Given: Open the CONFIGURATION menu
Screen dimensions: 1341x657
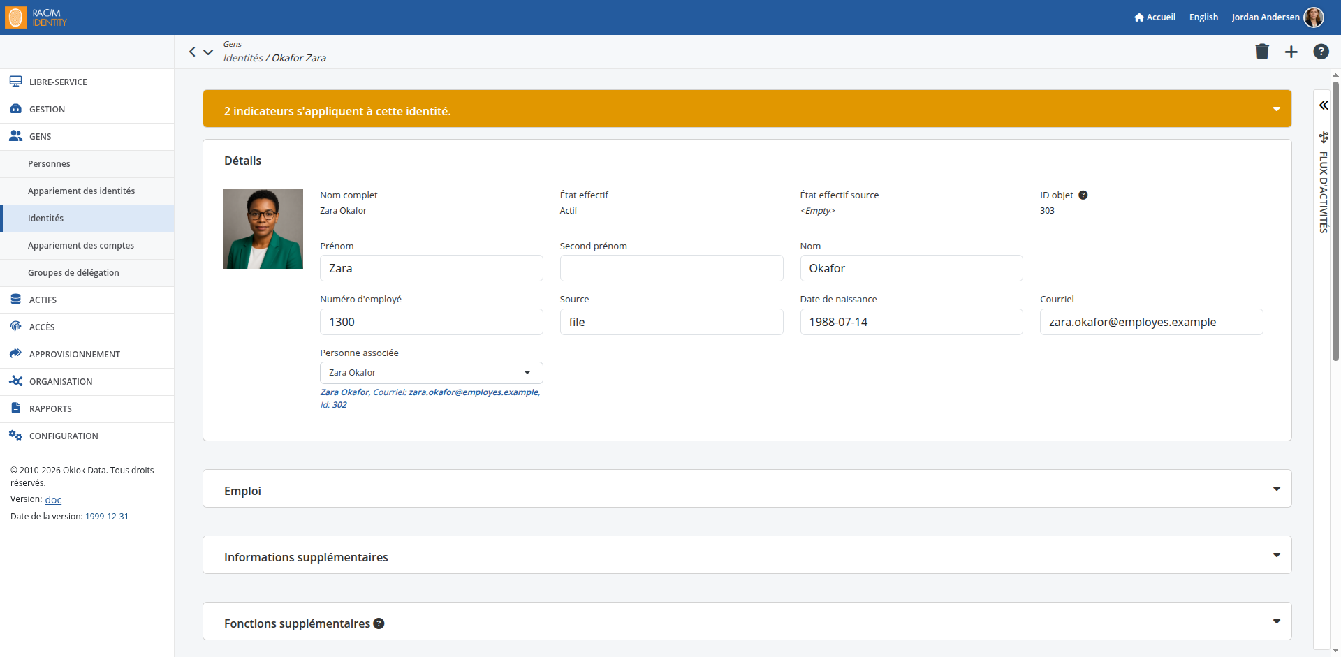Looking at the screenshot, I should [87, 436].
